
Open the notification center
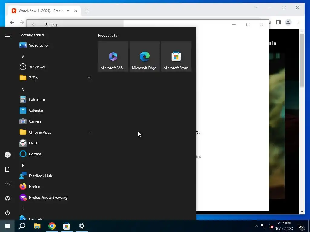click(x=301, y=226)
